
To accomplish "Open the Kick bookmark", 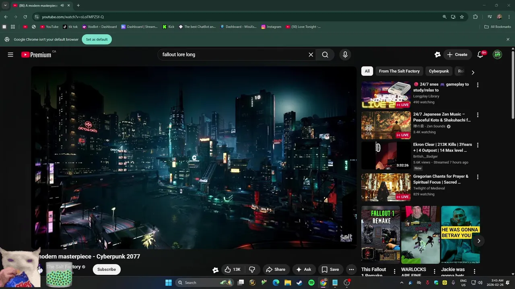I will 169,27.
